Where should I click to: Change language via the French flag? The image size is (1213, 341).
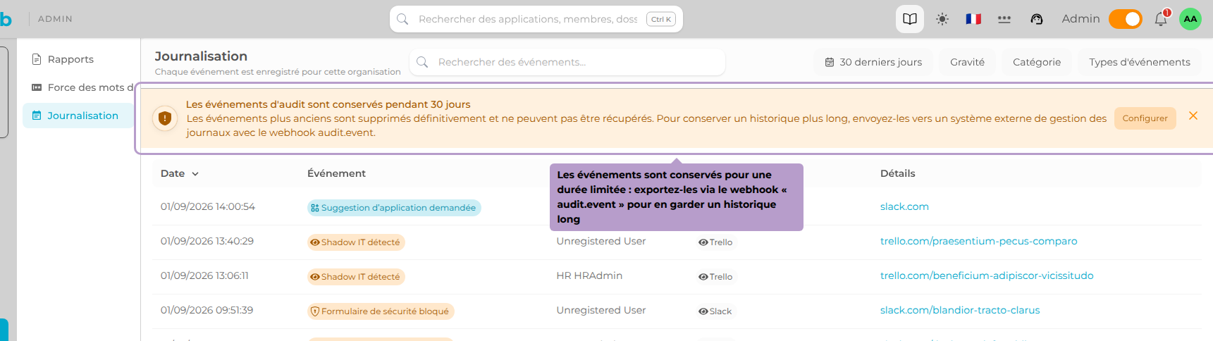click(x=973, y=19)
